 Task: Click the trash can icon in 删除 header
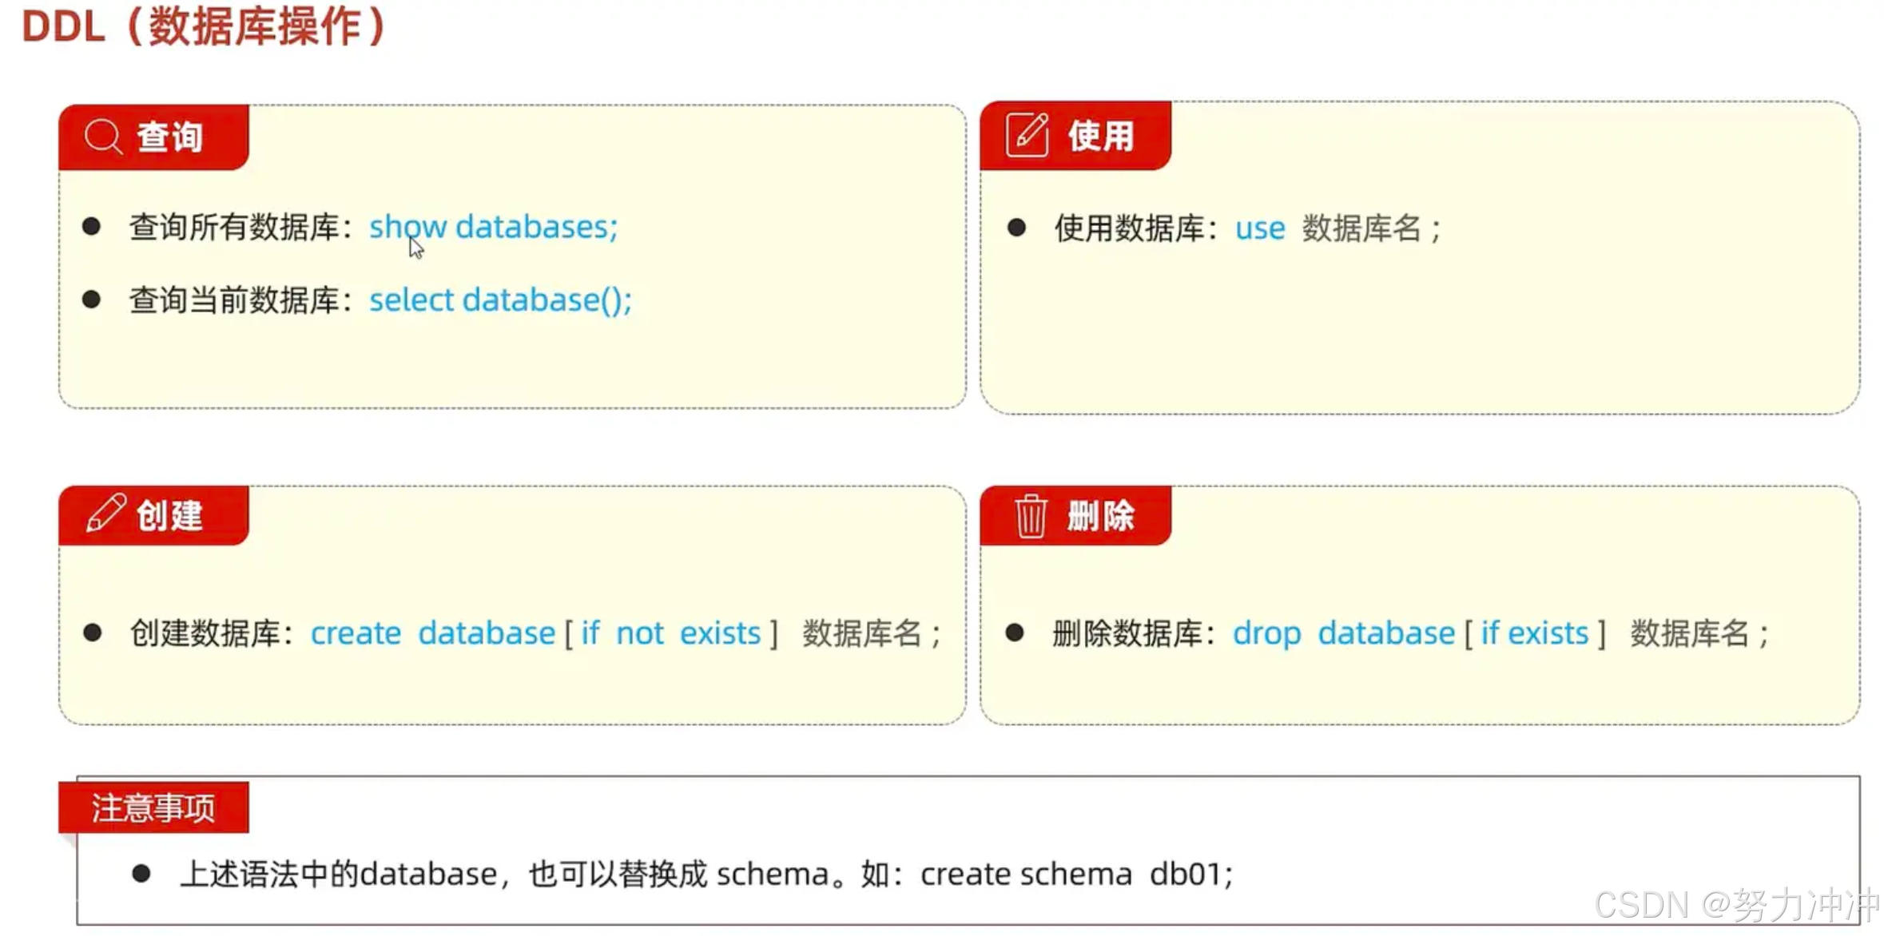pos(1030,516)
